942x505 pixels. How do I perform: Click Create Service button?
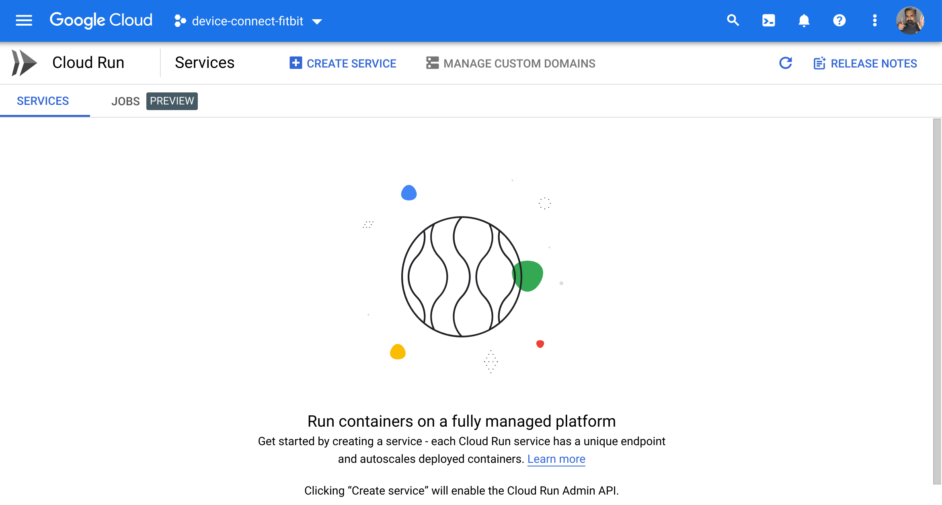pyautogui.click(x=343, y=63)
